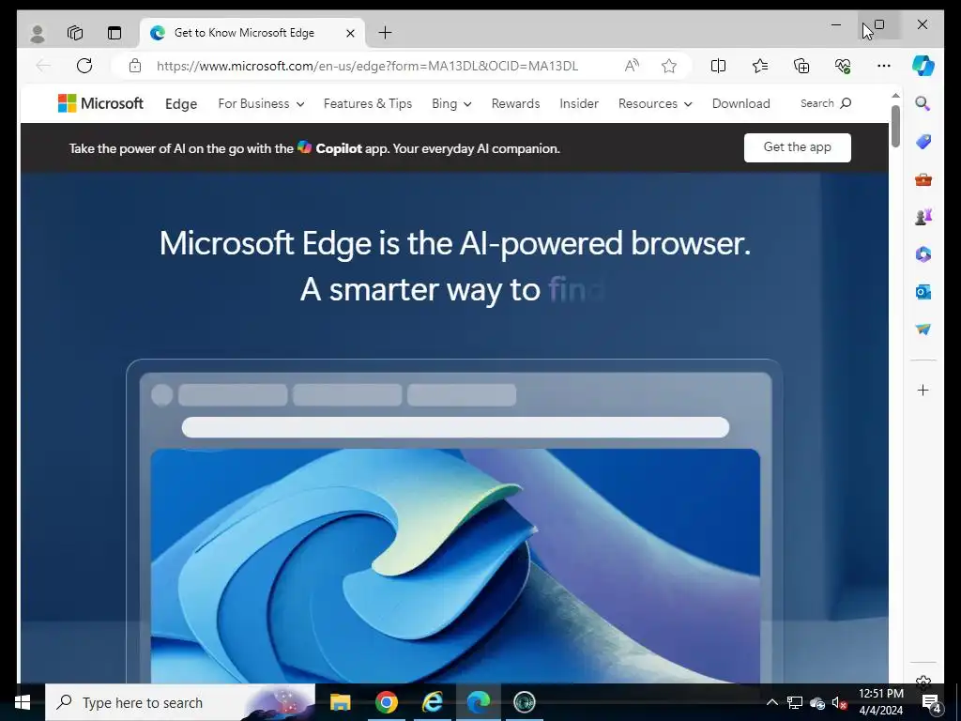
Task: Expand the Bing dropdown
Action: tap(451, 103)
